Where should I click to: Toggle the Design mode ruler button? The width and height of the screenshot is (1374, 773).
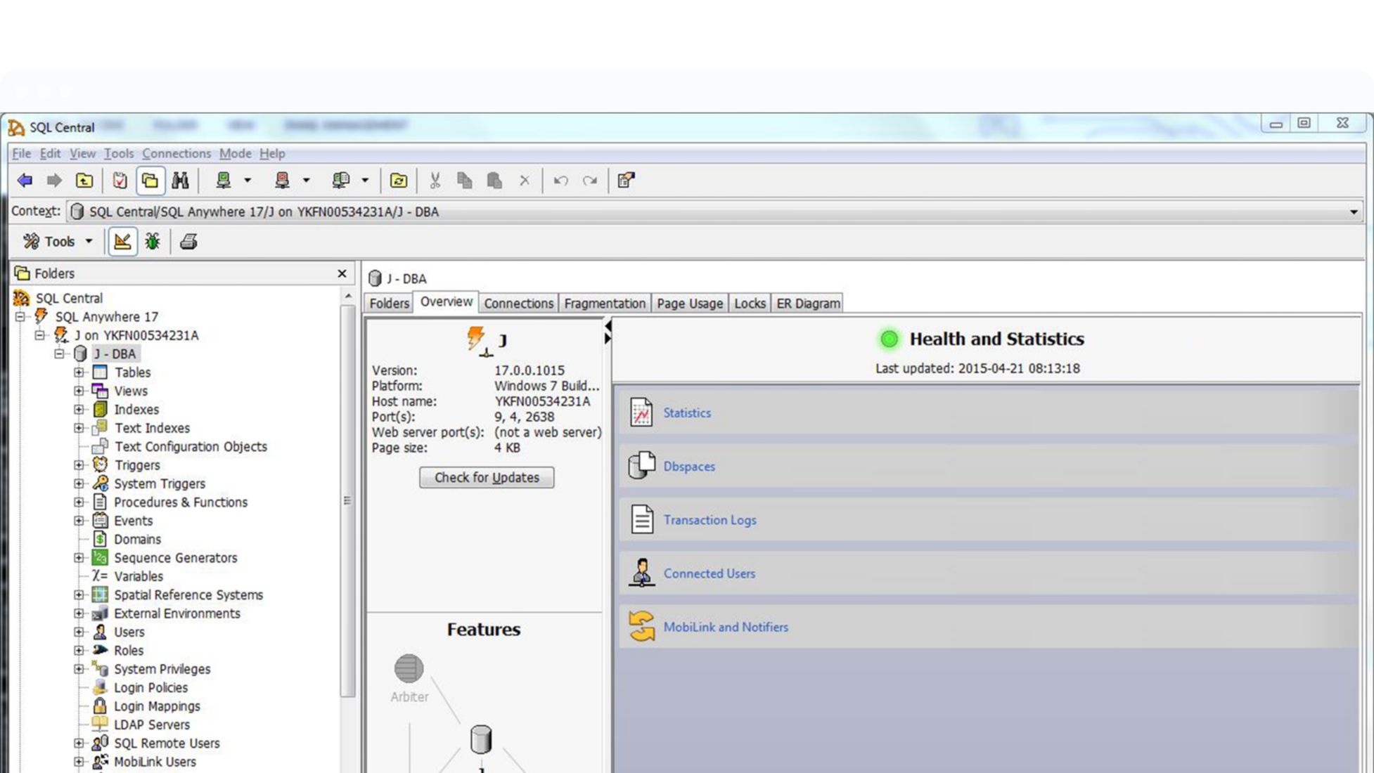[122, 242]
